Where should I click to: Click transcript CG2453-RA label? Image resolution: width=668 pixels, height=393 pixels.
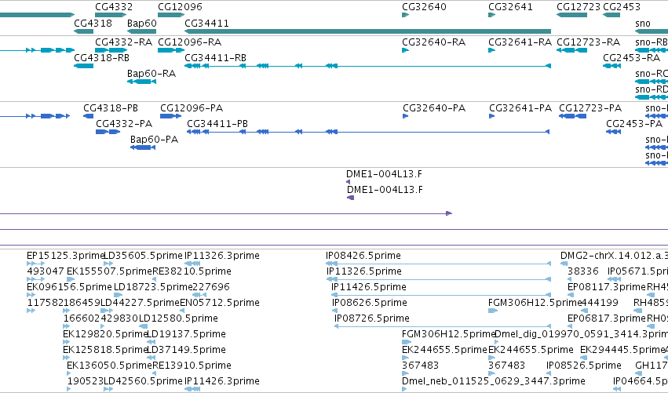tap(631, 58)
